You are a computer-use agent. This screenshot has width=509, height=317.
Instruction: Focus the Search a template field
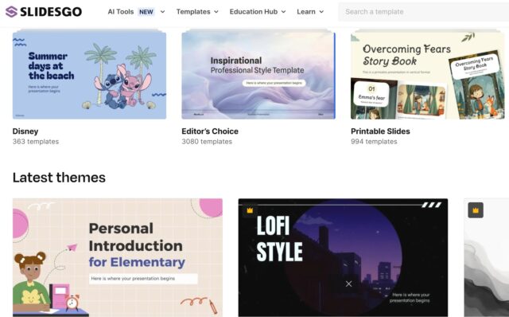click(424, 12)
